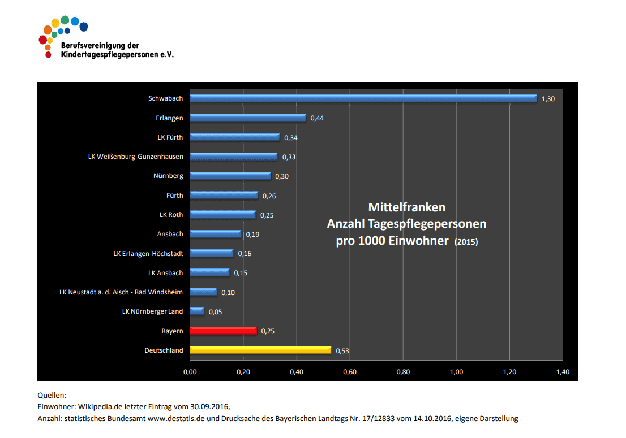Image resolution: width=626 pixels, height=438 pixels.
Task: Click the 0,00 x-axis tick label
Action: [190, 372]
